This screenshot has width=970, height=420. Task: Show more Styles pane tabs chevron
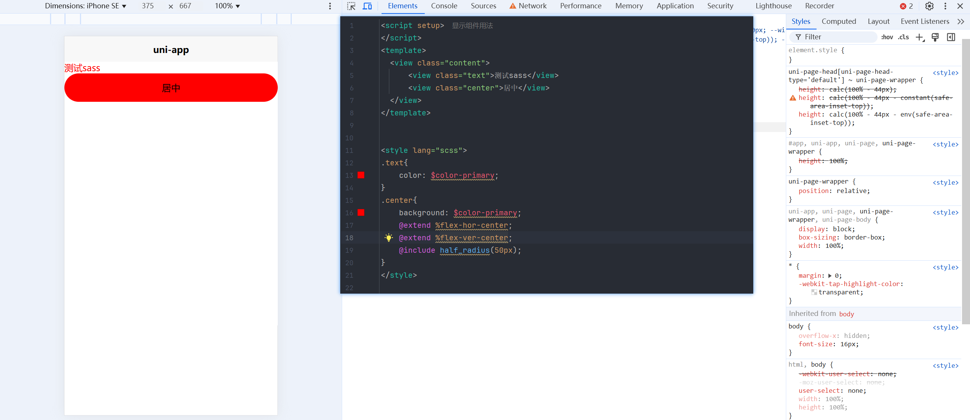point(961,22)
